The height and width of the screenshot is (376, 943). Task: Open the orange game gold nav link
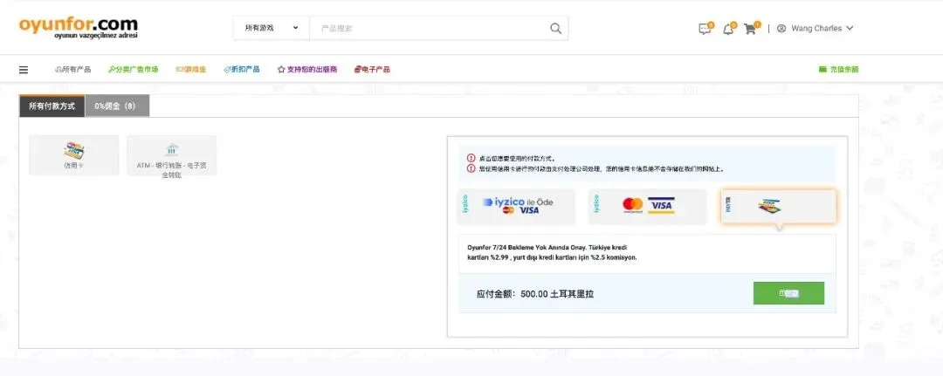pos(190,70)
